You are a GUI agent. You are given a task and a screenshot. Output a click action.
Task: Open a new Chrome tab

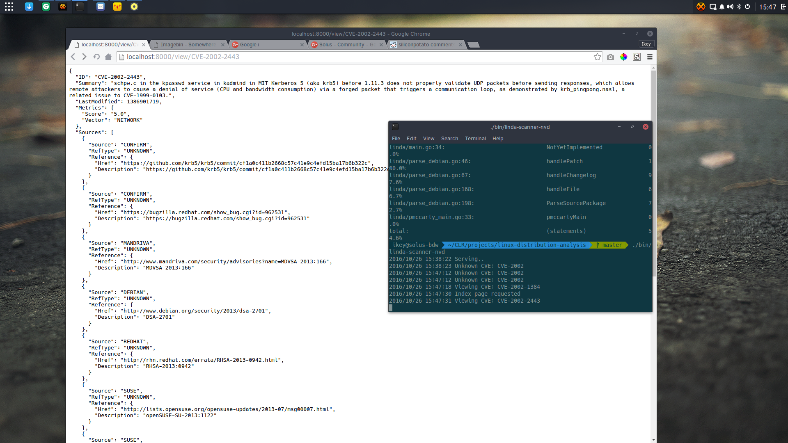coord(474,45)
